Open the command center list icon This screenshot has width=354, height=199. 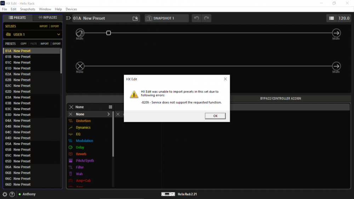click(x=331, y=18)
